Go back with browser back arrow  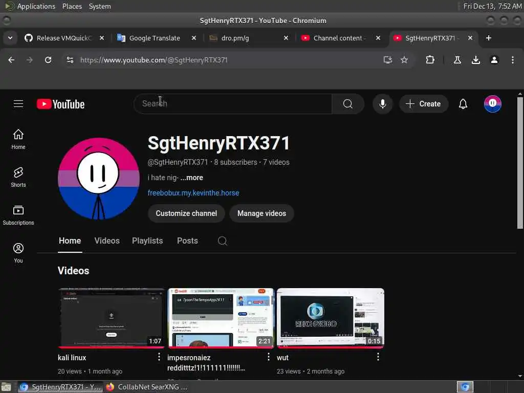[x=11, y=60]
